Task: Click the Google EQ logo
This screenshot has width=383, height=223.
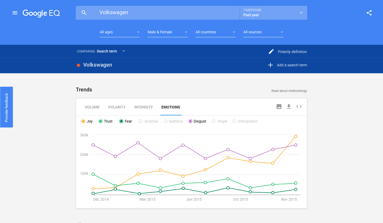Action: pyautogui.click(x=41, y=13)
